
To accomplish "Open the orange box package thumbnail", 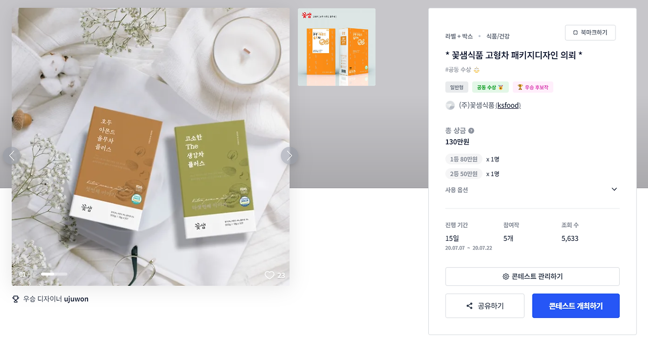I will [337, 47].
